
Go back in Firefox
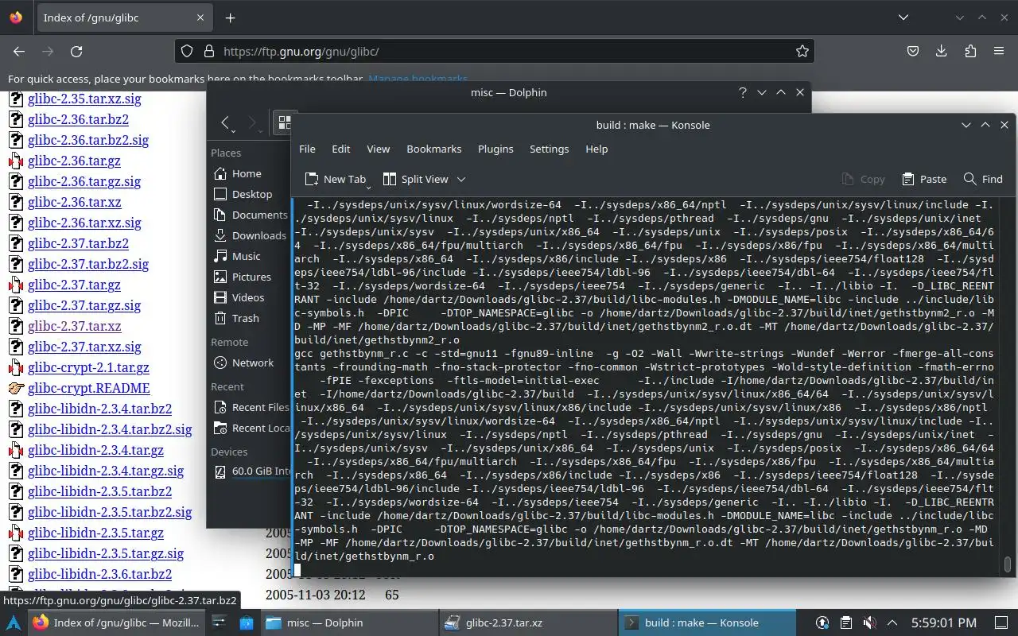pos(19,51)
